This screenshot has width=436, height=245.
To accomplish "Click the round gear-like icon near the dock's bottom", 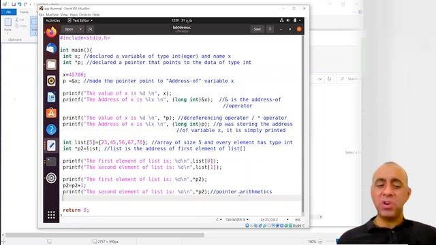I will pos(51,178).
